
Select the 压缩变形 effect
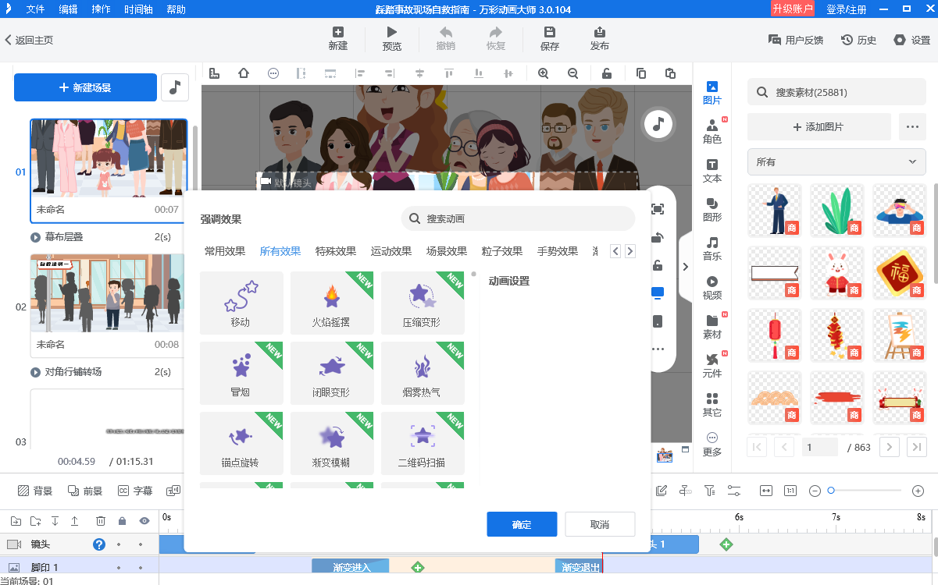[423, 303]
